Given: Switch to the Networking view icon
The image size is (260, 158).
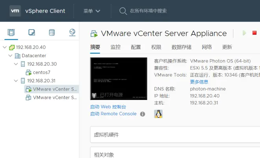Looking at the screenshot, I should [72, 33].
